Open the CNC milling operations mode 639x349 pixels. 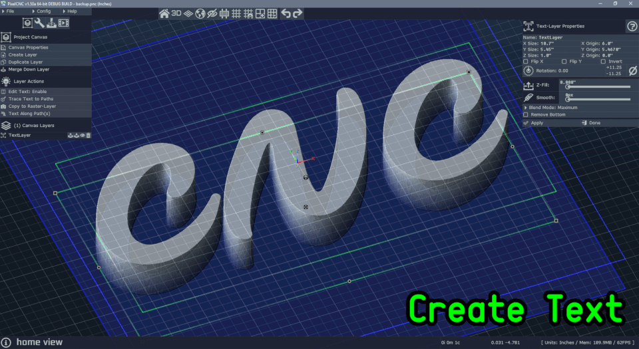point(51,23)
